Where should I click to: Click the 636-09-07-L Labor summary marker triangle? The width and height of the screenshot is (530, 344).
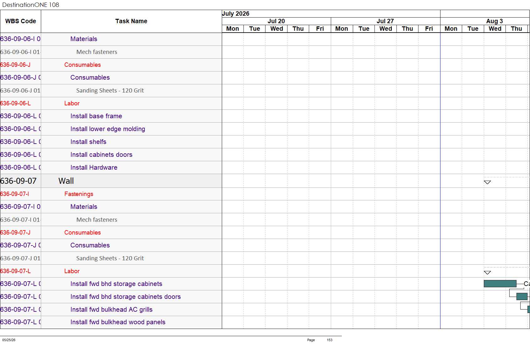coord(487,273)
